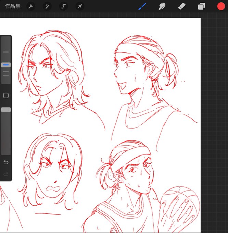Open the 作品集 gallery
This screenshot has width=228, height=233.
pos(13,6)
